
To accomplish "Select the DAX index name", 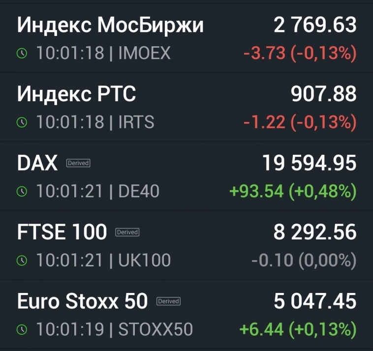I will pos(37,163).
